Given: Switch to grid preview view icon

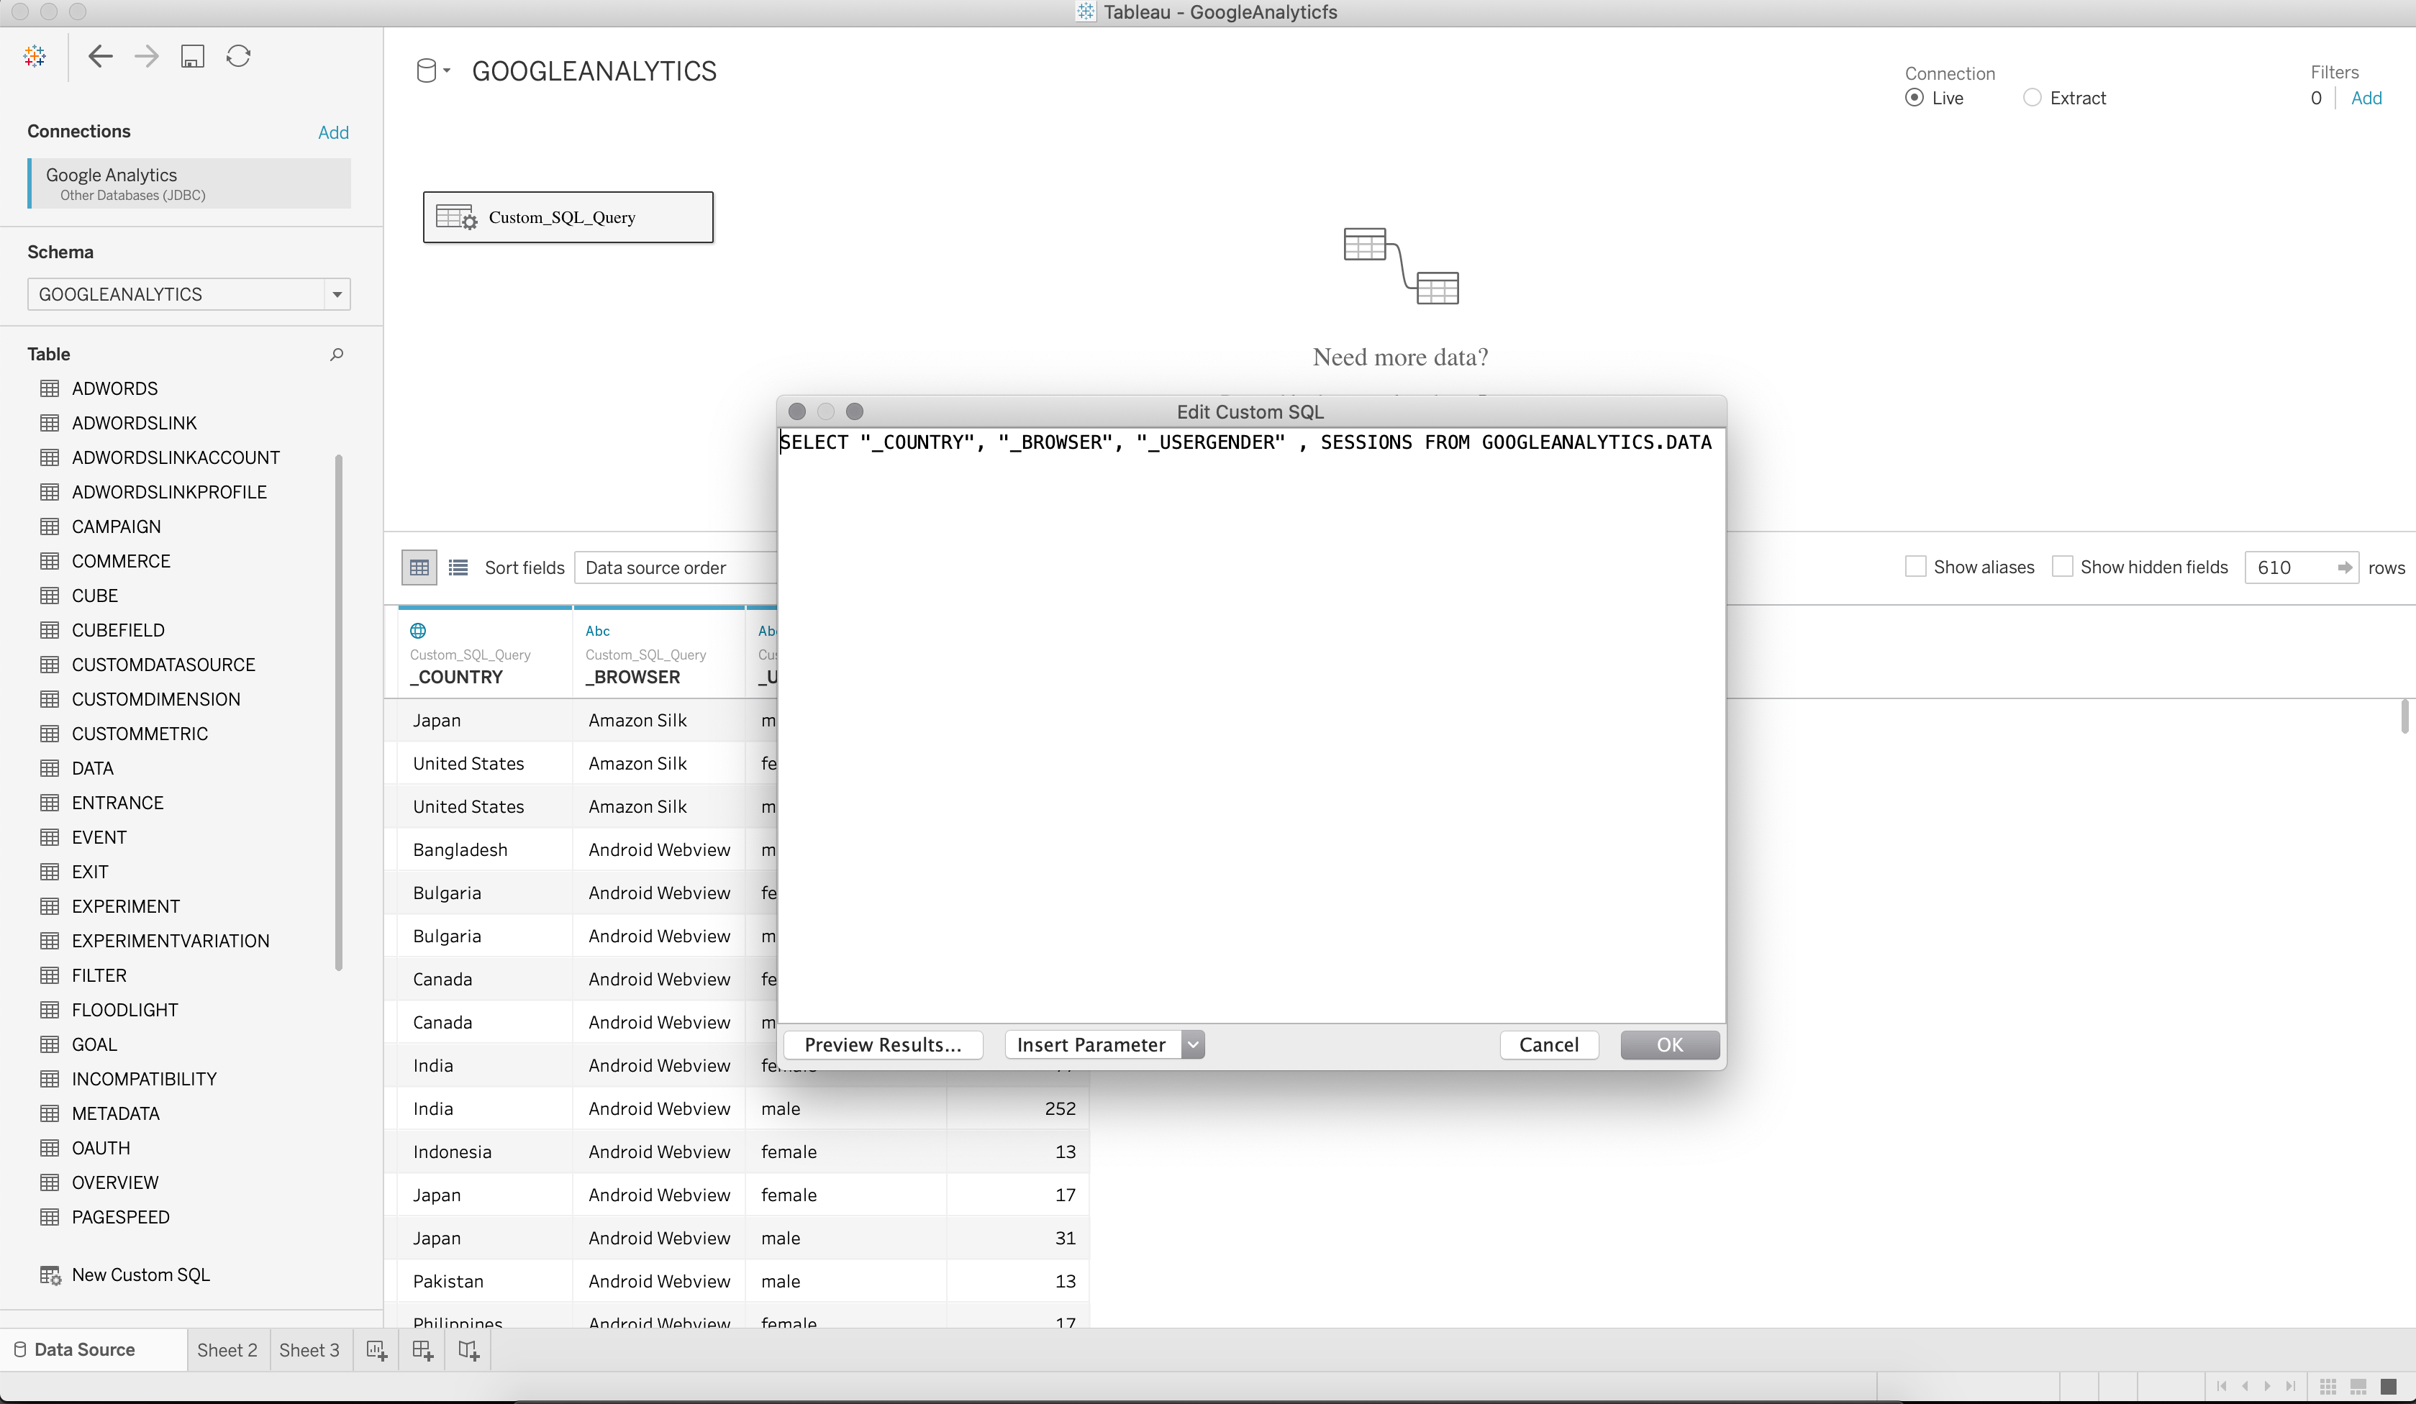Looking at the screenshot, I should pos(419,567).
